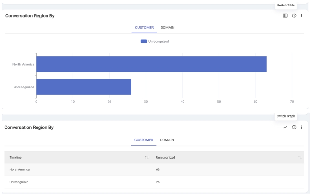
Task: Click the Timeline column header
Action: [x=16, y=157]
